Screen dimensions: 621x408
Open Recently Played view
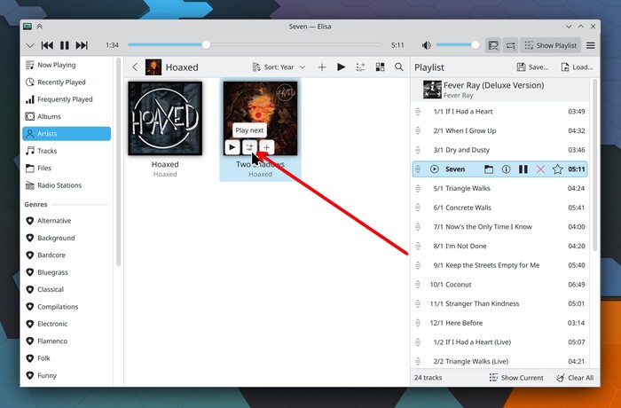click(67, 82)
